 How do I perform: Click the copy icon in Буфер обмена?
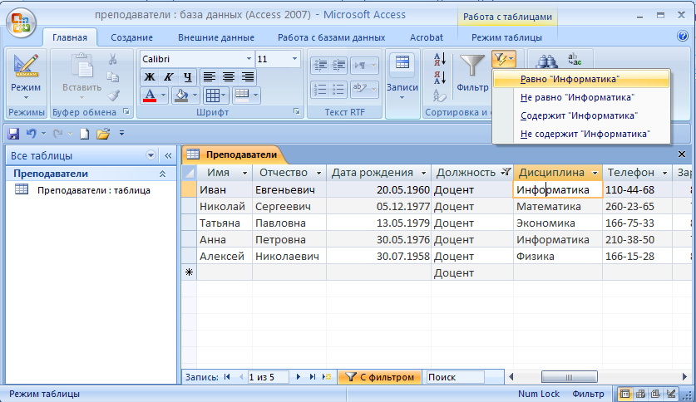tap(113, 76)
